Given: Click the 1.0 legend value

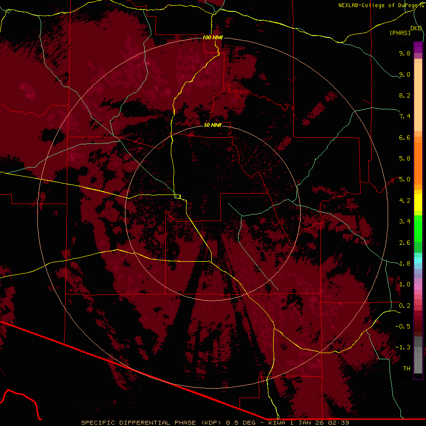Looking at the screenshot, I should (405, 284).
